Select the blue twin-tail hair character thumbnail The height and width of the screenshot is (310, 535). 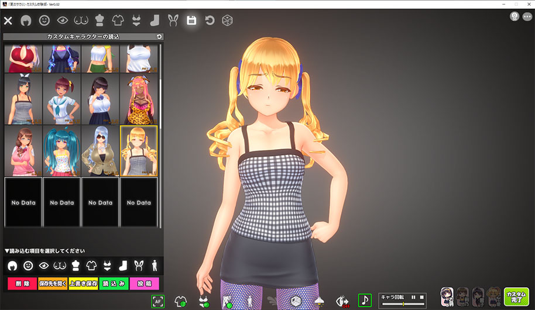tap(62, 151)
